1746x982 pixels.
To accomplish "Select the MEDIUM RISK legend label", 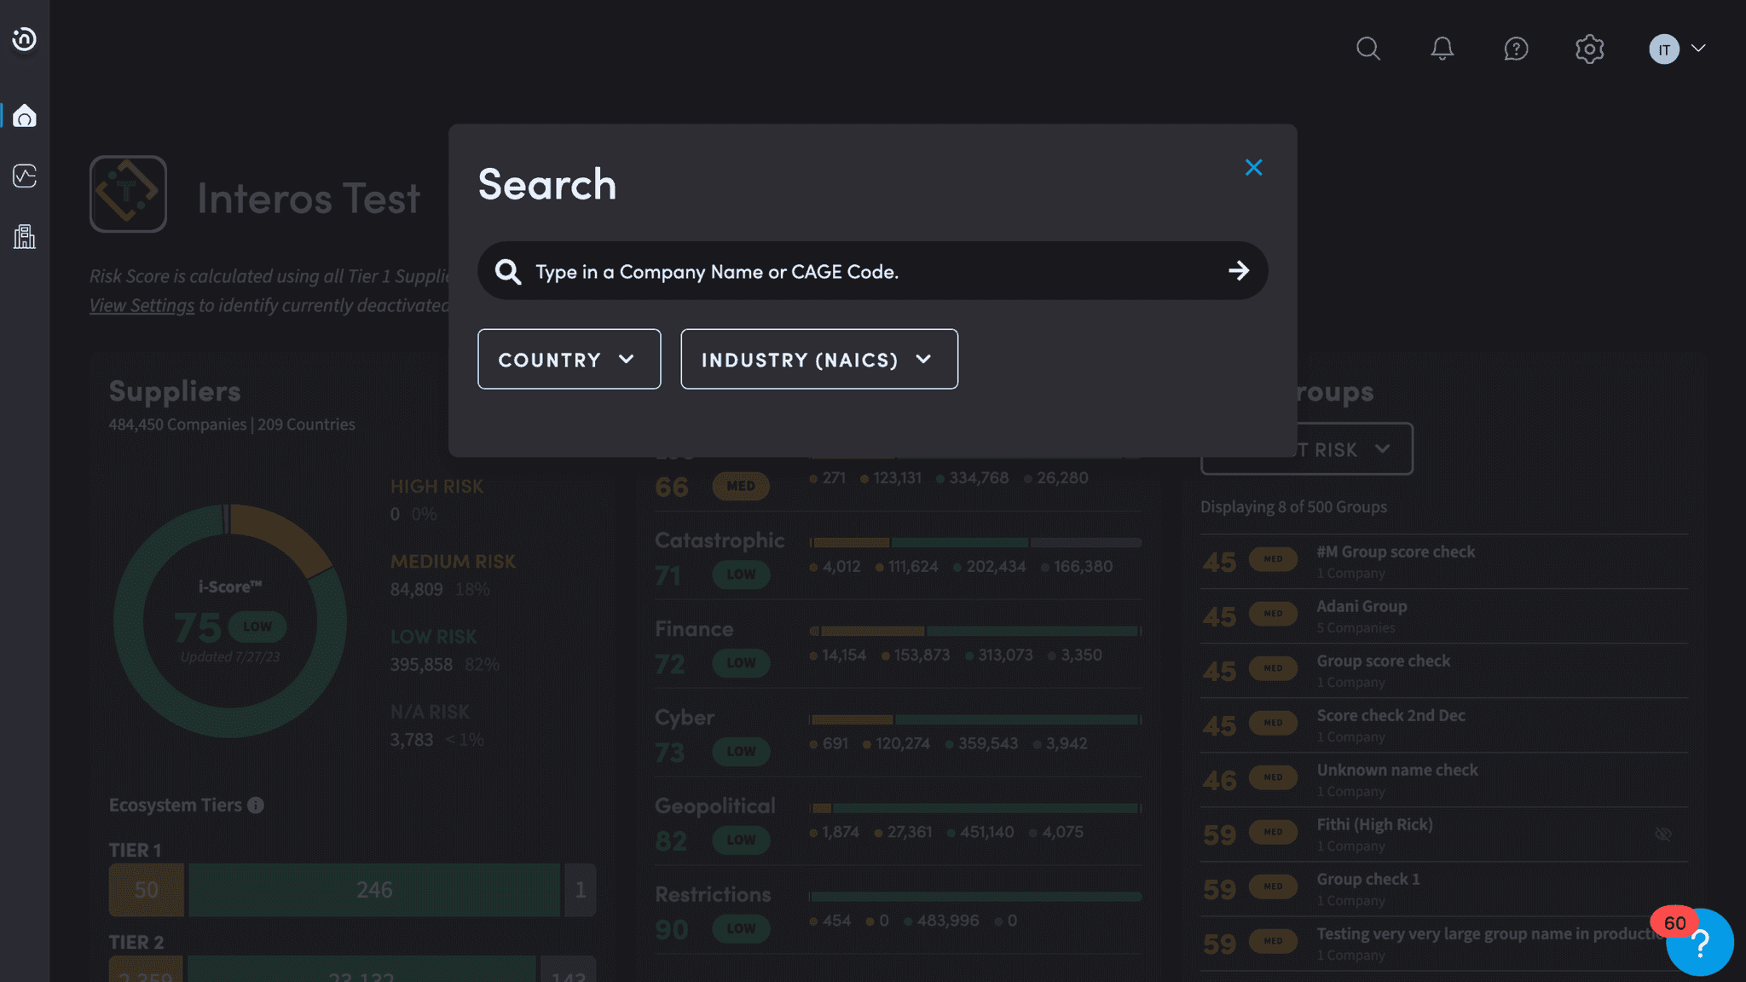I will (x=453, y=561).
